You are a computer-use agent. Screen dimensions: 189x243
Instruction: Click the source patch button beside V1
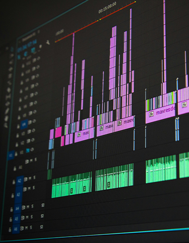[11, 155]
